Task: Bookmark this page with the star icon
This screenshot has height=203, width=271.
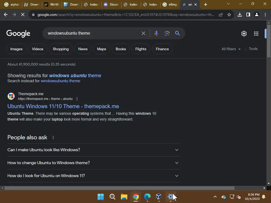Action: (229, 15)
